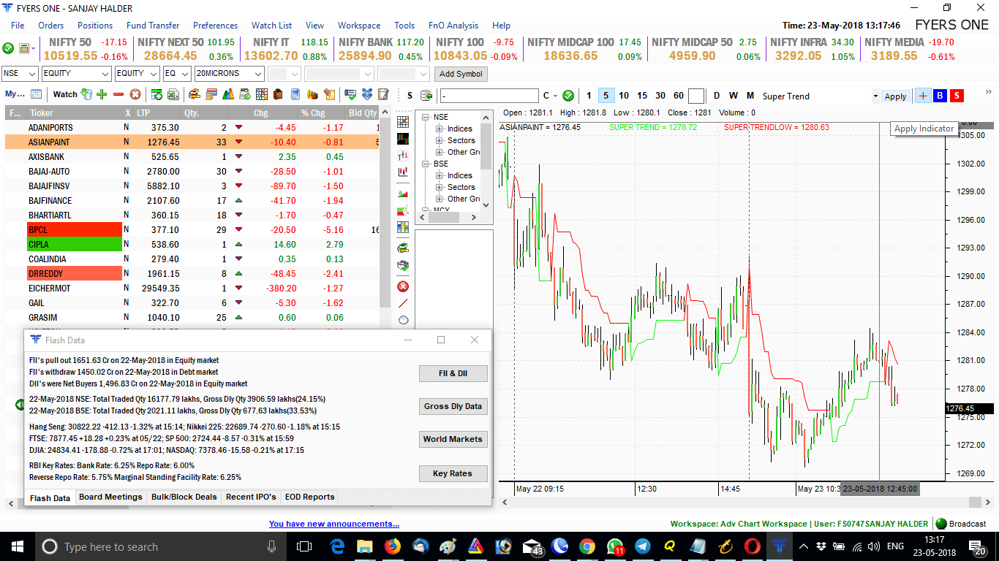Image resolution: width=999 pixels, height=561 pixels.
Task: Collapse the BSE tree node
Action: pos(426,164)
